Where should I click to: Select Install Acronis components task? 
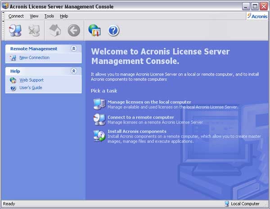pyautogui.click(x=137, y=131)
